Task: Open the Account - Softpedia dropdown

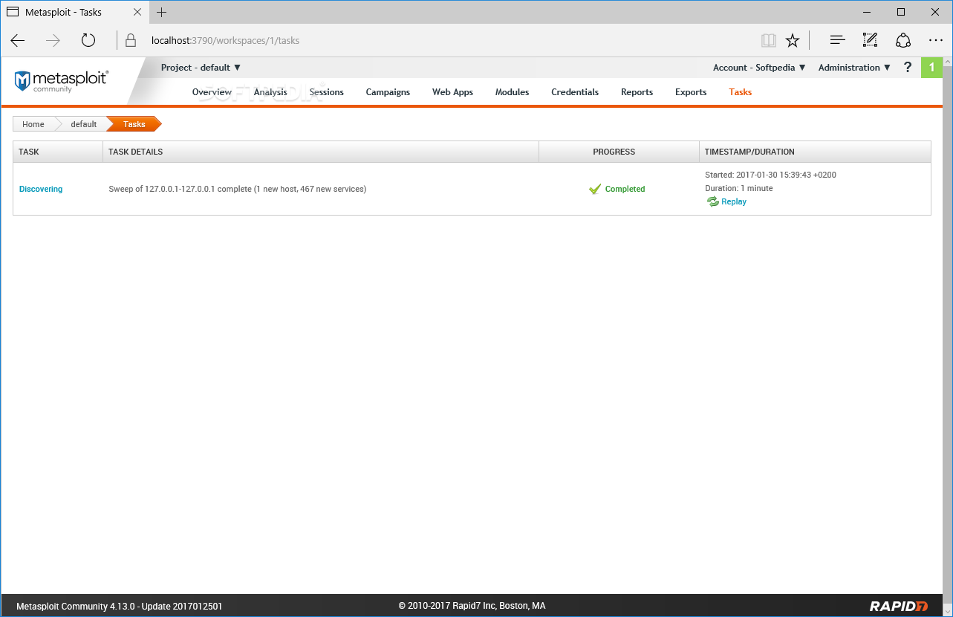Action: (x=759, y=67)
